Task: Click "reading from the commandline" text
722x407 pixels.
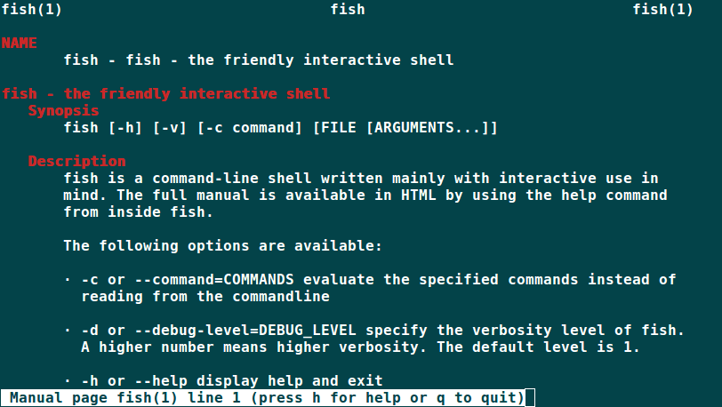Action: tap(205, 297)
